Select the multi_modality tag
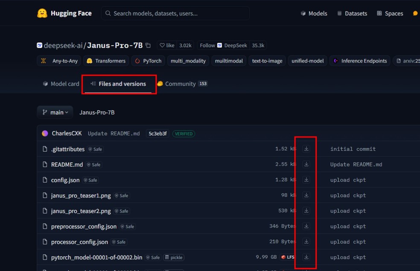The height and width of the screenshot is (271, 420). (x=188, y=61)
